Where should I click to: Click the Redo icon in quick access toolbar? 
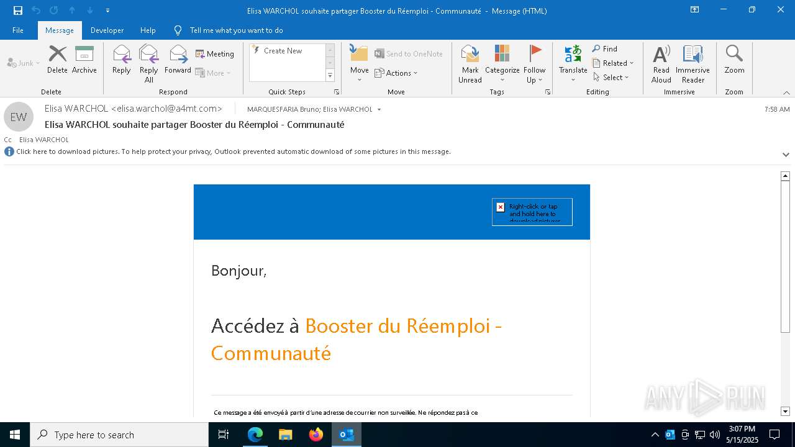(x=54, y=10)
